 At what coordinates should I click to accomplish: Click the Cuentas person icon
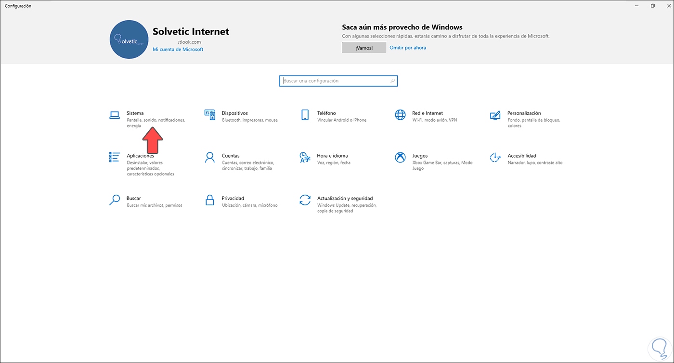(209, 157)
